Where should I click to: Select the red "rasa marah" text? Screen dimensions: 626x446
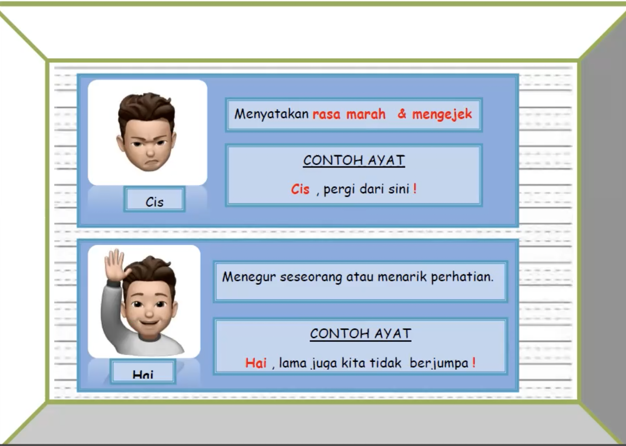tap(349, 114)
